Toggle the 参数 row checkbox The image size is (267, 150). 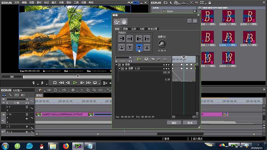[119, 65]
